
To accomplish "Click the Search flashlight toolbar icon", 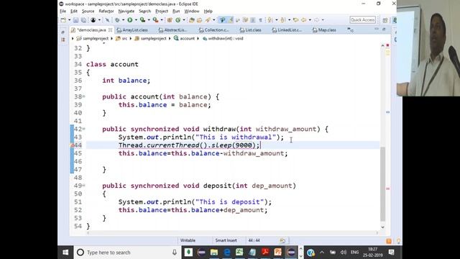I will tap(208, 20).
